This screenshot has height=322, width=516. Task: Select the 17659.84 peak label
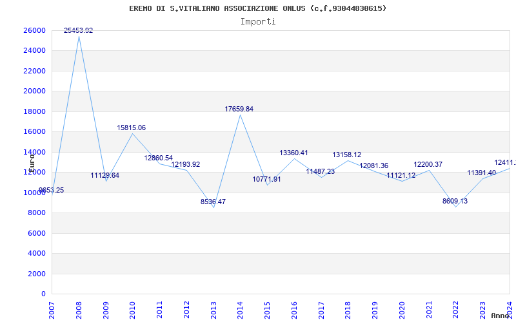pyautogui.click(x=239, y=109)
